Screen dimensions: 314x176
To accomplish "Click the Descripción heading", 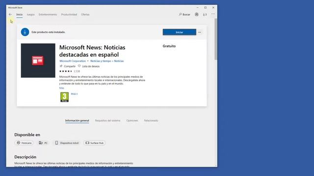I will pos(25,157).
